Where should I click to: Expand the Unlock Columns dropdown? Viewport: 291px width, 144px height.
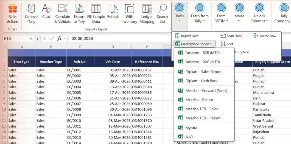pyautogui.click(x=259, y=13)
